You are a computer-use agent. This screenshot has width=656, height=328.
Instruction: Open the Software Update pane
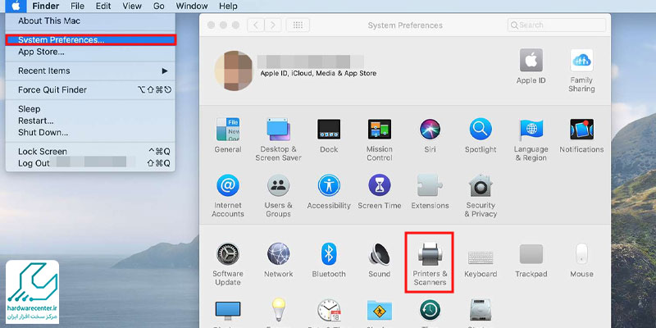pyautogui.click(x=228, y=263)
